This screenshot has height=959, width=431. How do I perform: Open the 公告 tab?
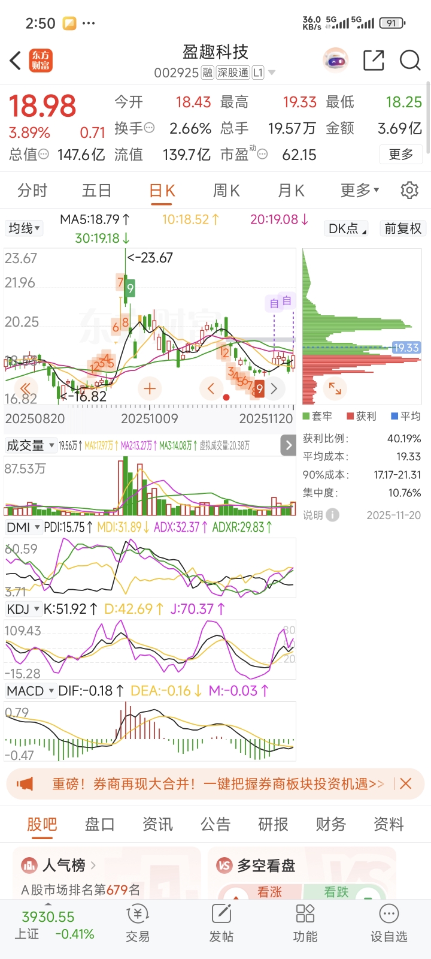coord(215,824)
